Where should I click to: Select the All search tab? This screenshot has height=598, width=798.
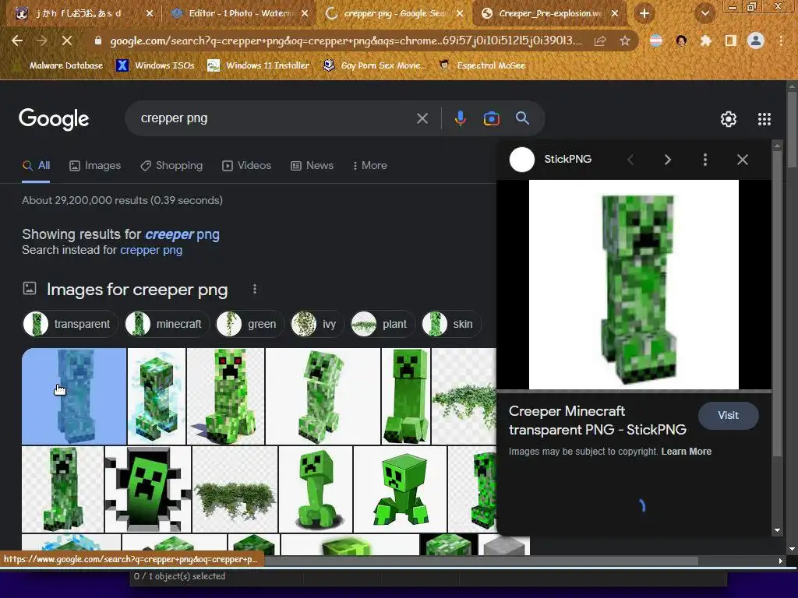pyautogui.click(x=36, y=166)
